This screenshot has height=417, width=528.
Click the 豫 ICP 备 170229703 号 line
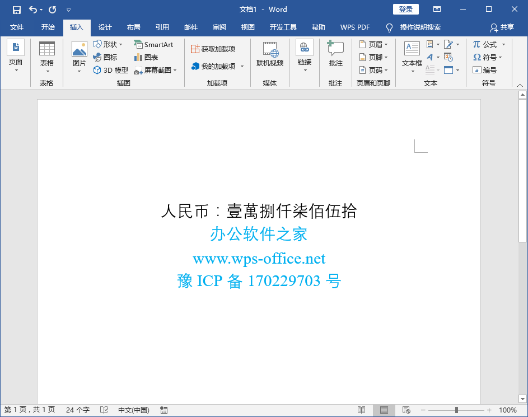pyautogui.click(x=259, y=280)
